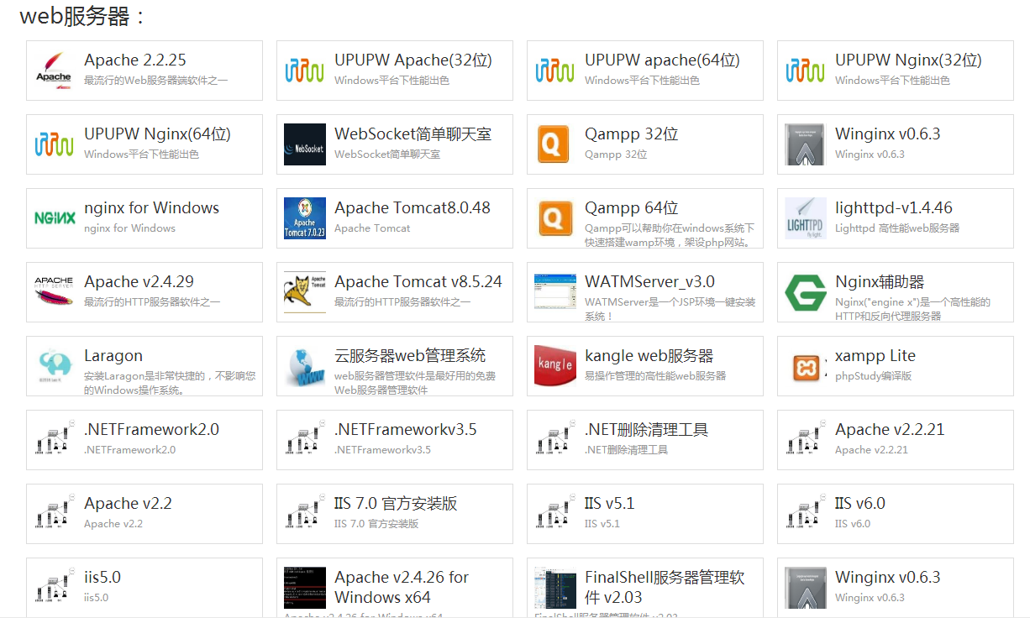
Task: Click description 易操作管理的高性能web服务器
Action: pos(655,376)
